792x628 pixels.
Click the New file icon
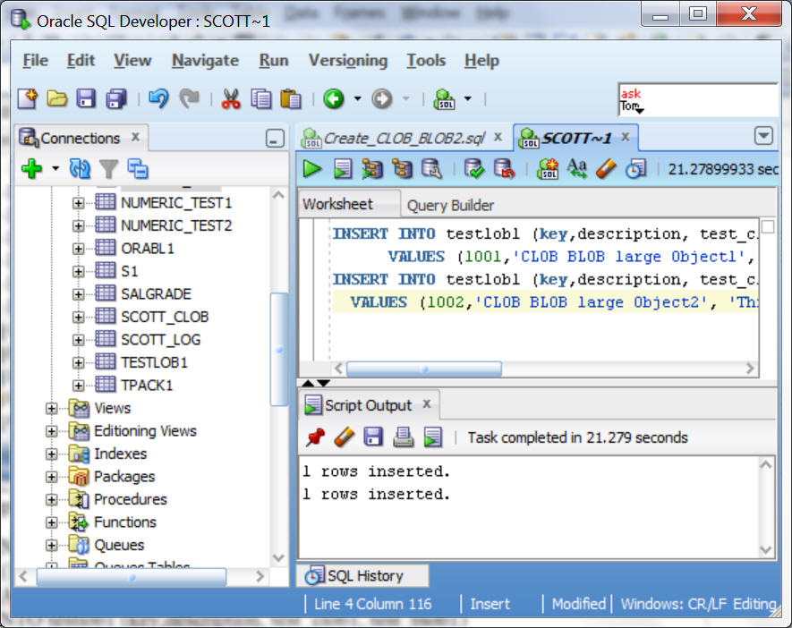(27, 98)
